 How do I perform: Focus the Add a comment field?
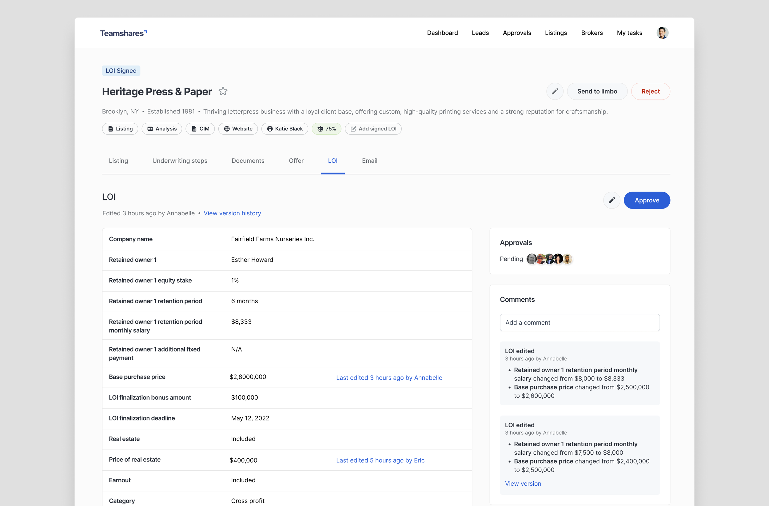coord(580,322)
